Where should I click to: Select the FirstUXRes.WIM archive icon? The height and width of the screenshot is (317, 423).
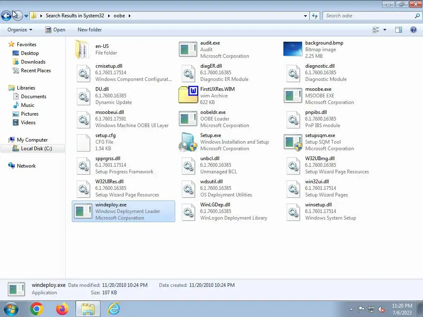(x=188, y=95)
